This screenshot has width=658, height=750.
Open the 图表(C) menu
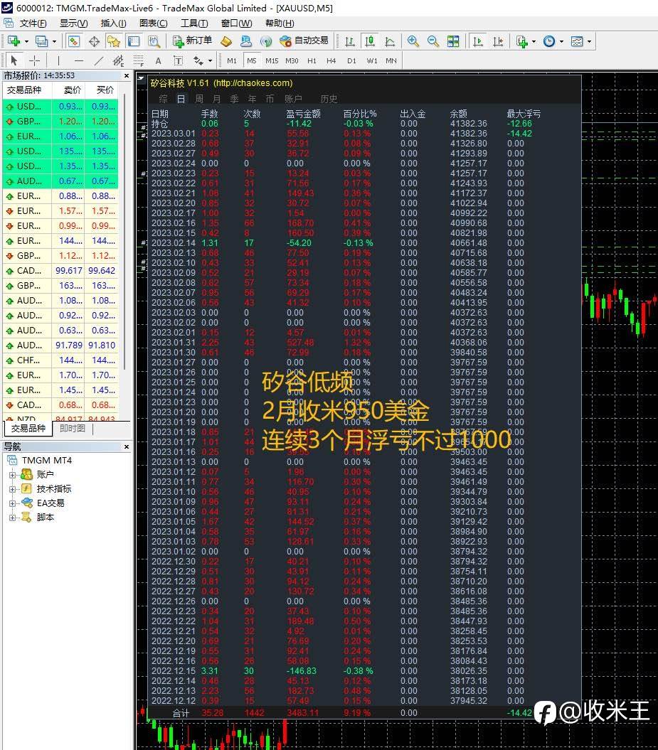click(153, 23)
